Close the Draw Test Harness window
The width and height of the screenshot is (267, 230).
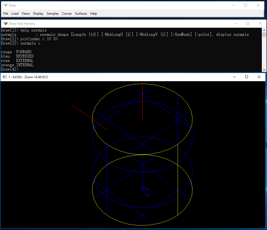[260, 24]
